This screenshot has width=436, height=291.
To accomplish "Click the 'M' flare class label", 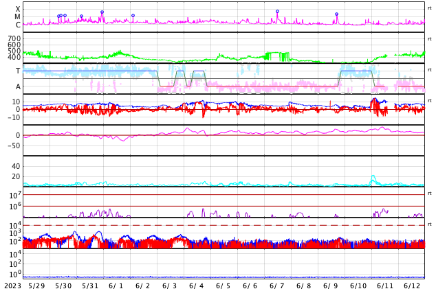I will (18, 17).
